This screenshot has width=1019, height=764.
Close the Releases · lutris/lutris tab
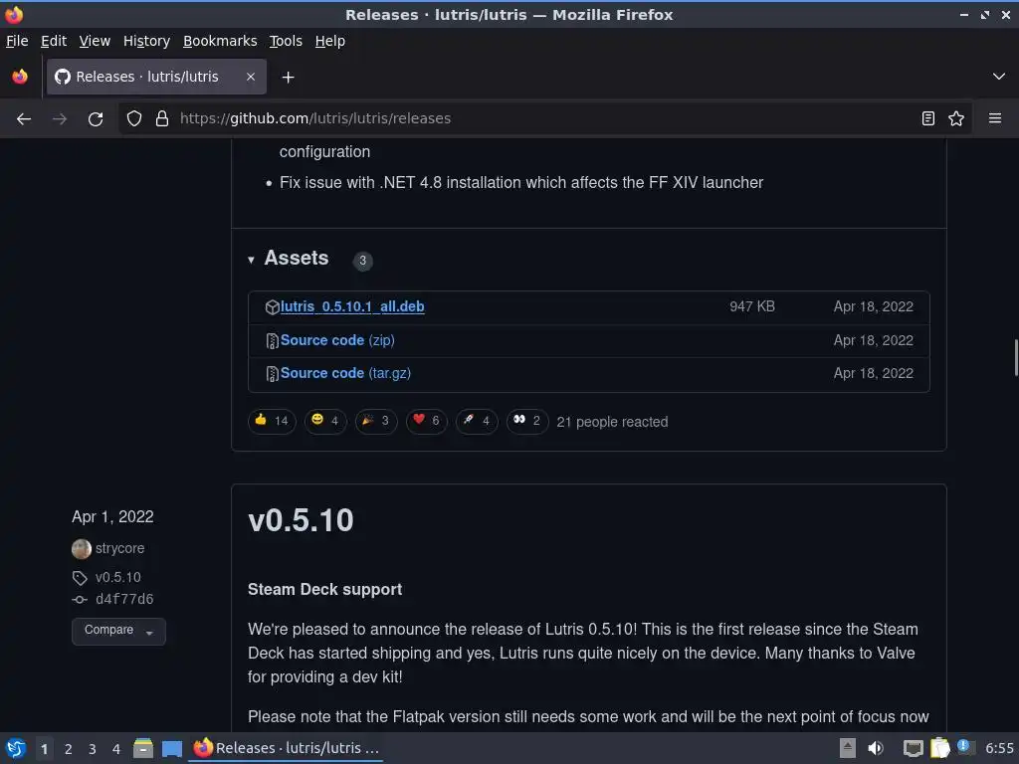tap(250, 77)
